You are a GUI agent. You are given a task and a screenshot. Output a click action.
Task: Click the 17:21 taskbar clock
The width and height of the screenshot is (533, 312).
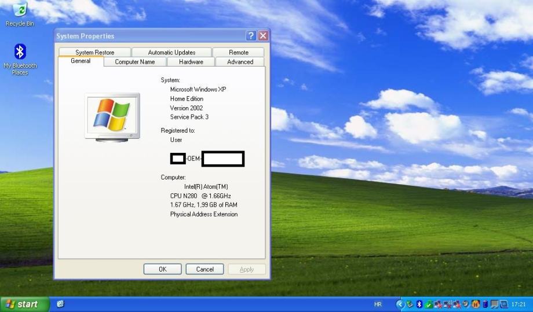click(519, 304)
